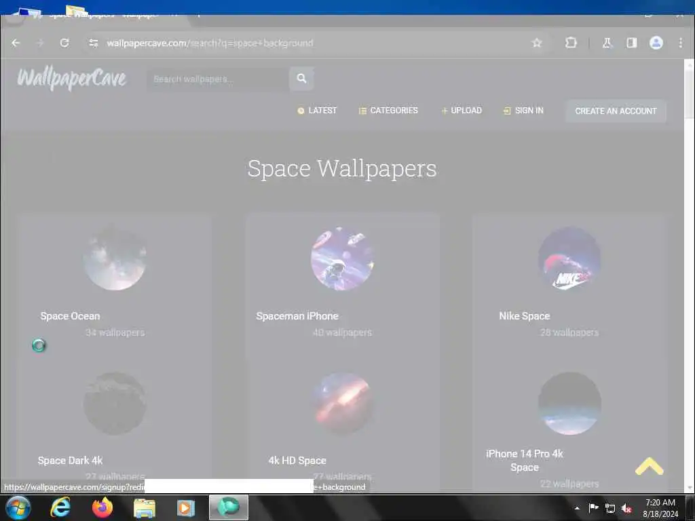
Task: Open the SIGN IN menu item
Action: pos(523,111)
